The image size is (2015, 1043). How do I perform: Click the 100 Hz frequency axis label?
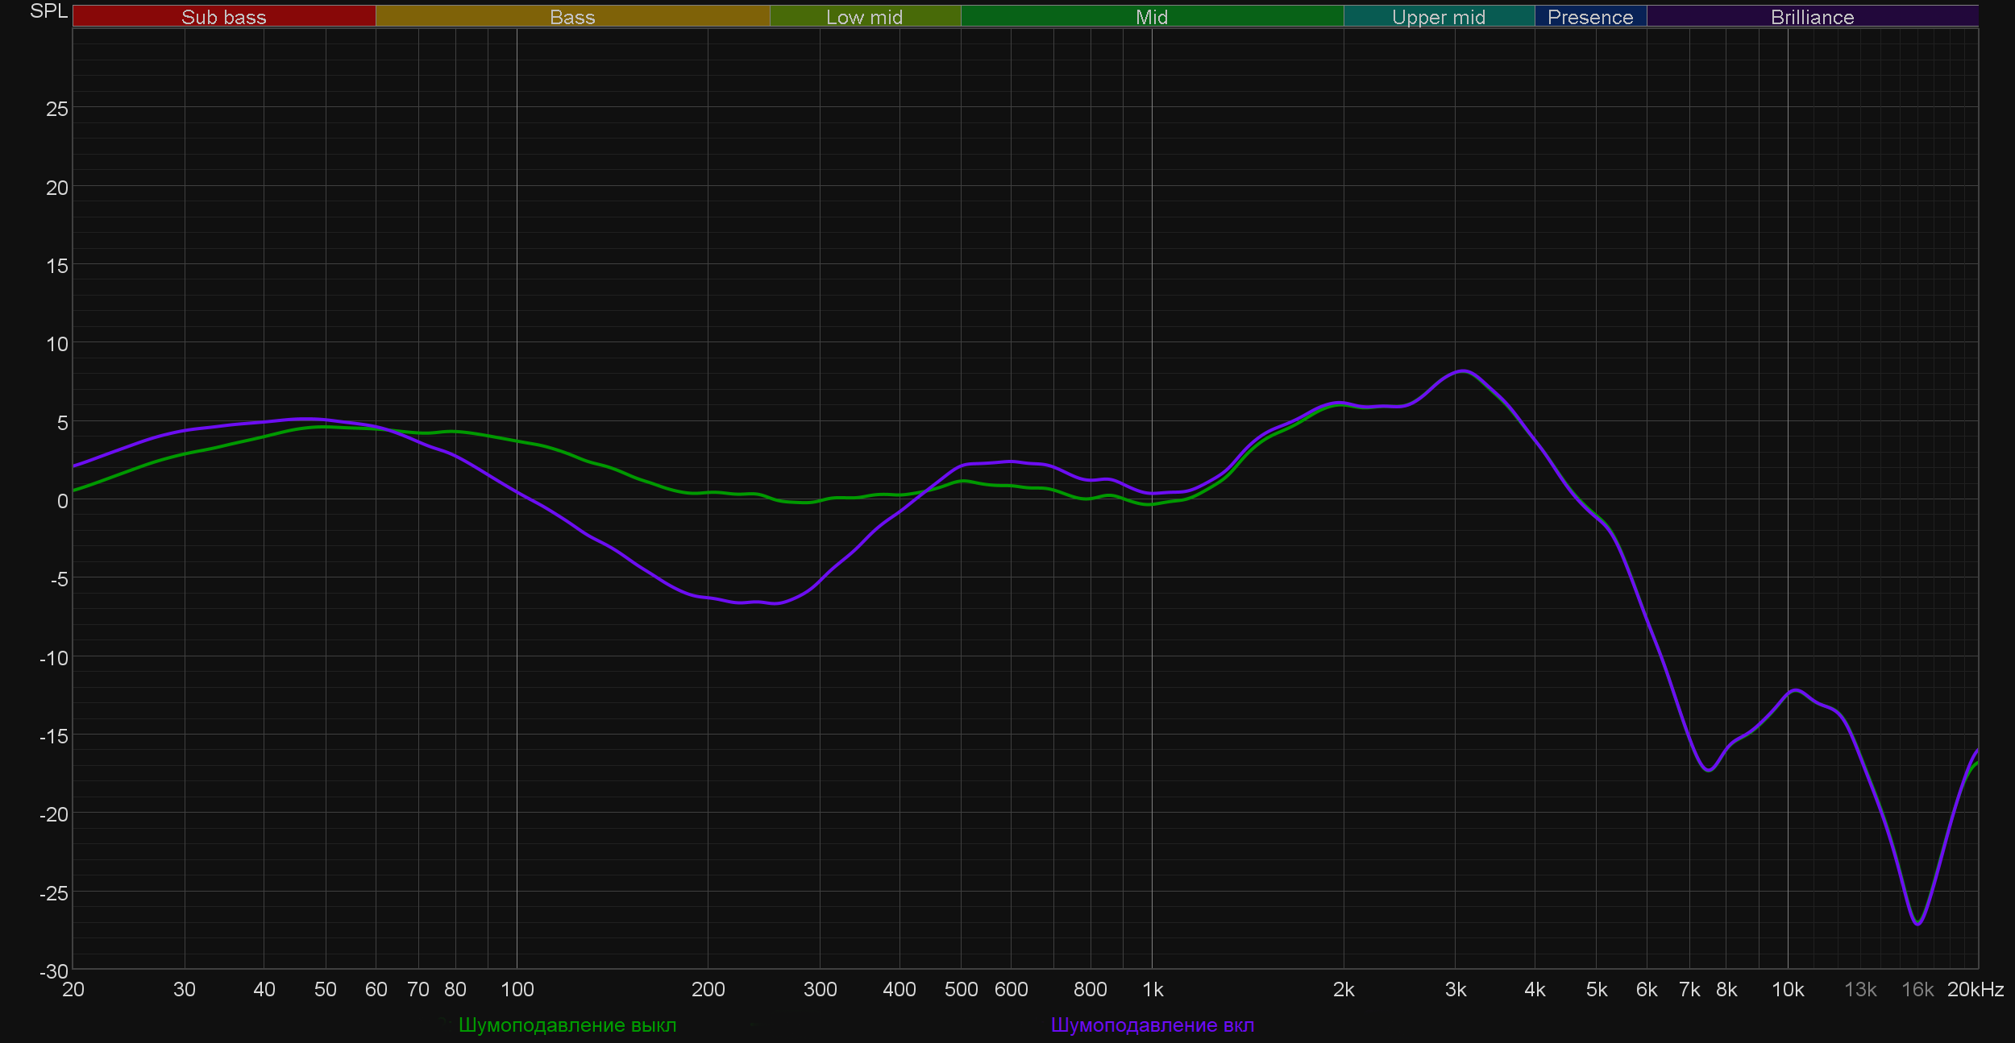click(x=517, y=990)
